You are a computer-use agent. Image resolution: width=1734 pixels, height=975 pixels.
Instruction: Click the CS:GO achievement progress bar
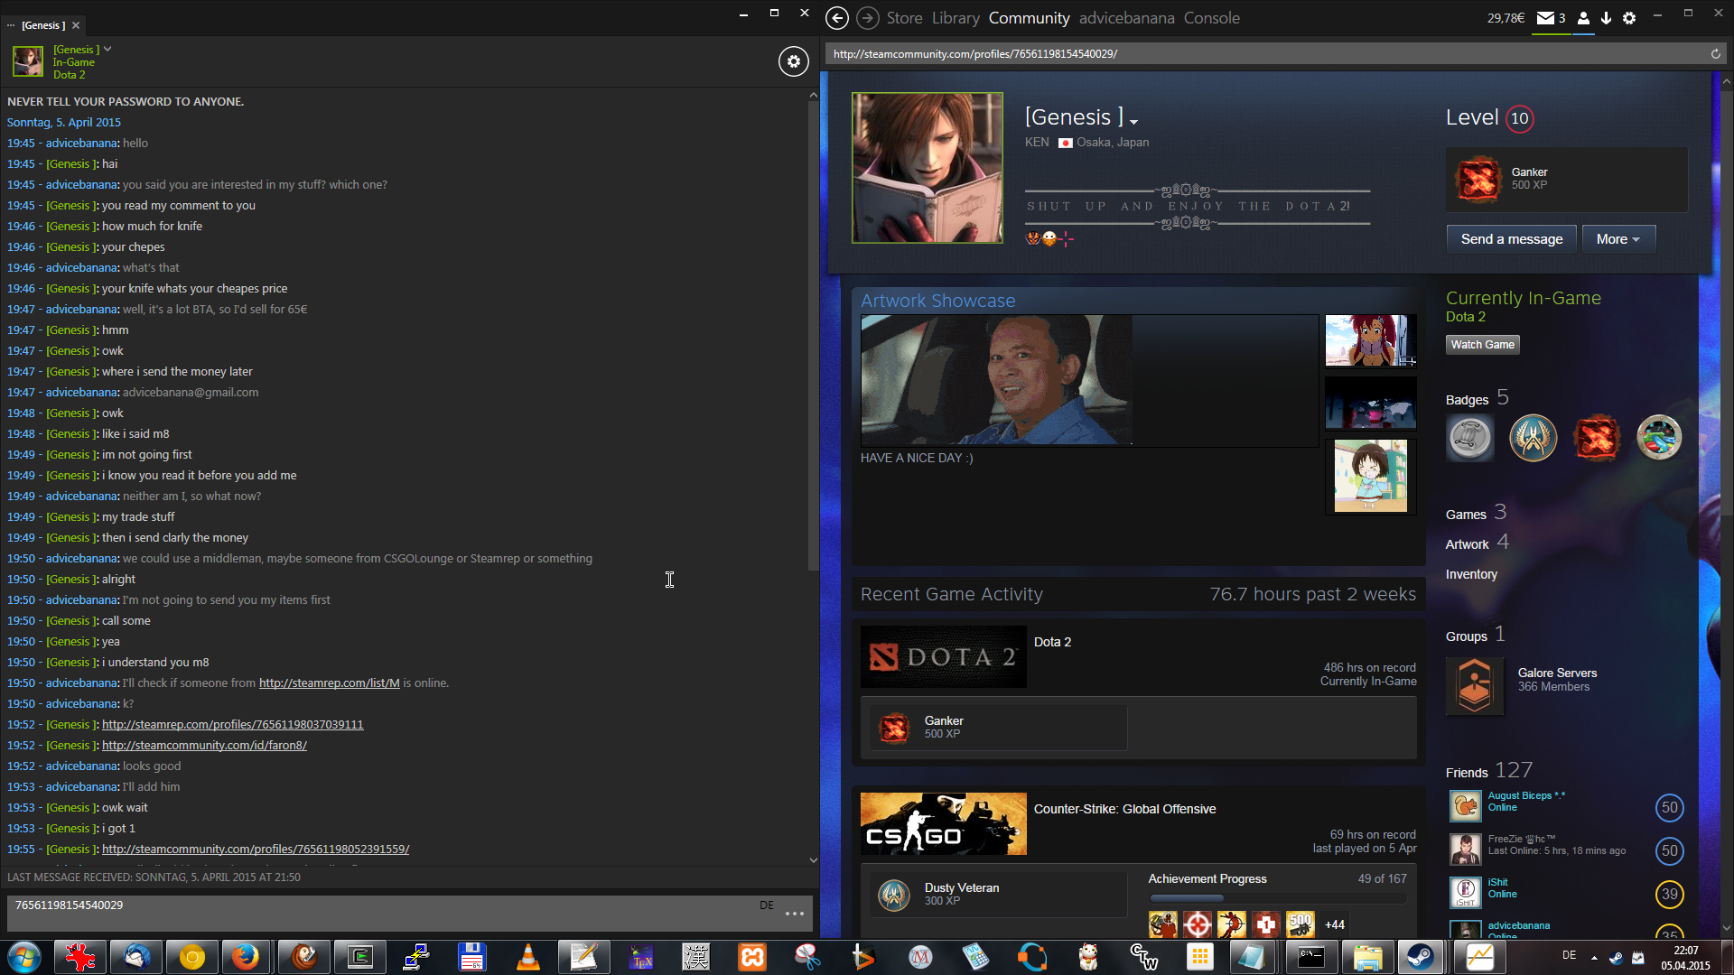tap(1278, 898)
